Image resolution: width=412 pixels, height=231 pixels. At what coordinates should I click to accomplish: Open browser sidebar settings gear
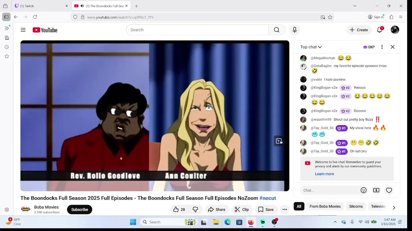coord(7,210)
